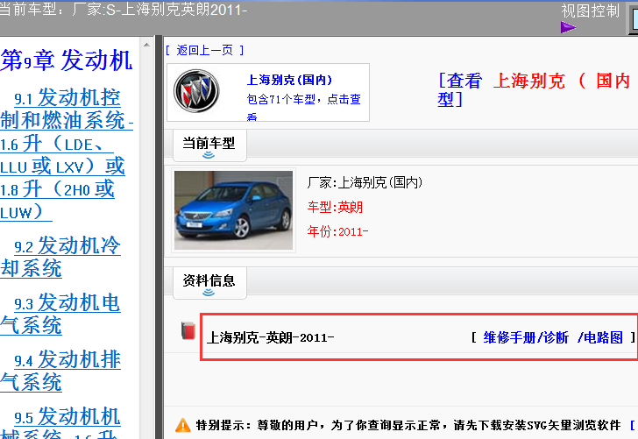Image resolution: width=638 pixels, height=439 pixels.
Task: Open section 9.5 发动机机械系统
Action: 60,422
